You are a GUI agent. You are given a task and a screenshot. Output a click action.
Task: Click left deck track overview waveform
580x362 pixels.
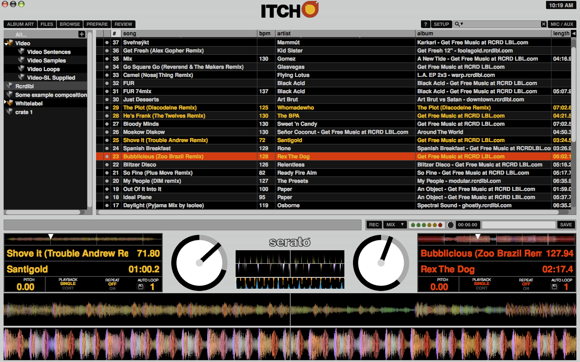coord(83,239)
